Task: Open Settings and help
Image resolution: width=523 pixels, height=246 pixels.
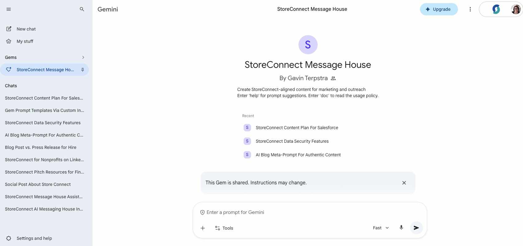Action: (x=29, y=238)
